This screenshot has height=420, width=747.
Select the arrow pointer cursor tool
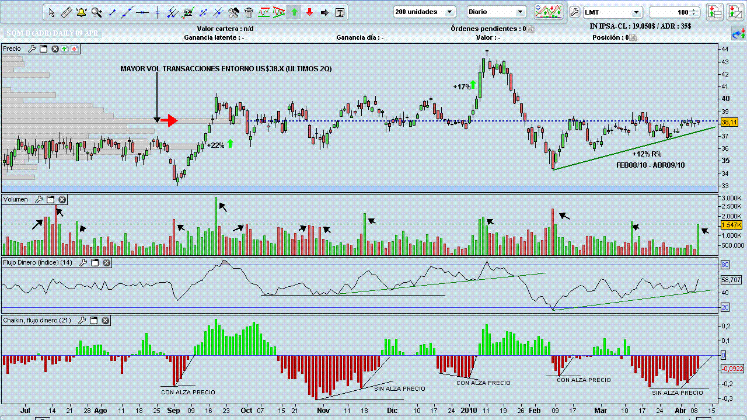tap(51, 12)
